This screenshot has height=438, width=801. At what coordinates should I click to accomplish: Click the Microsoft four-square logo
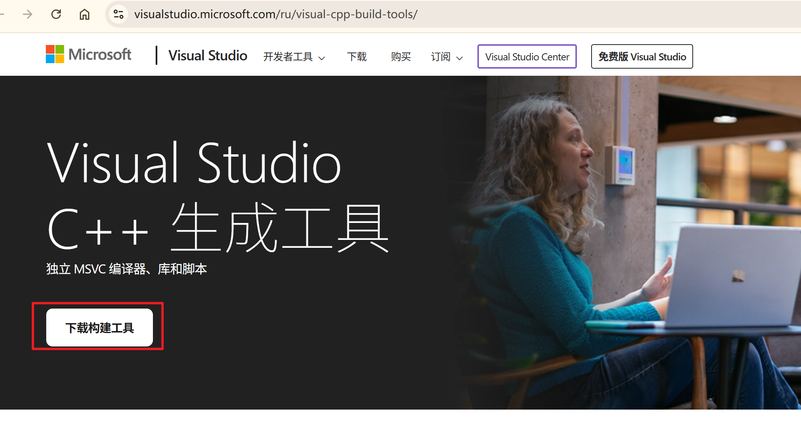(x=55, y=54)
